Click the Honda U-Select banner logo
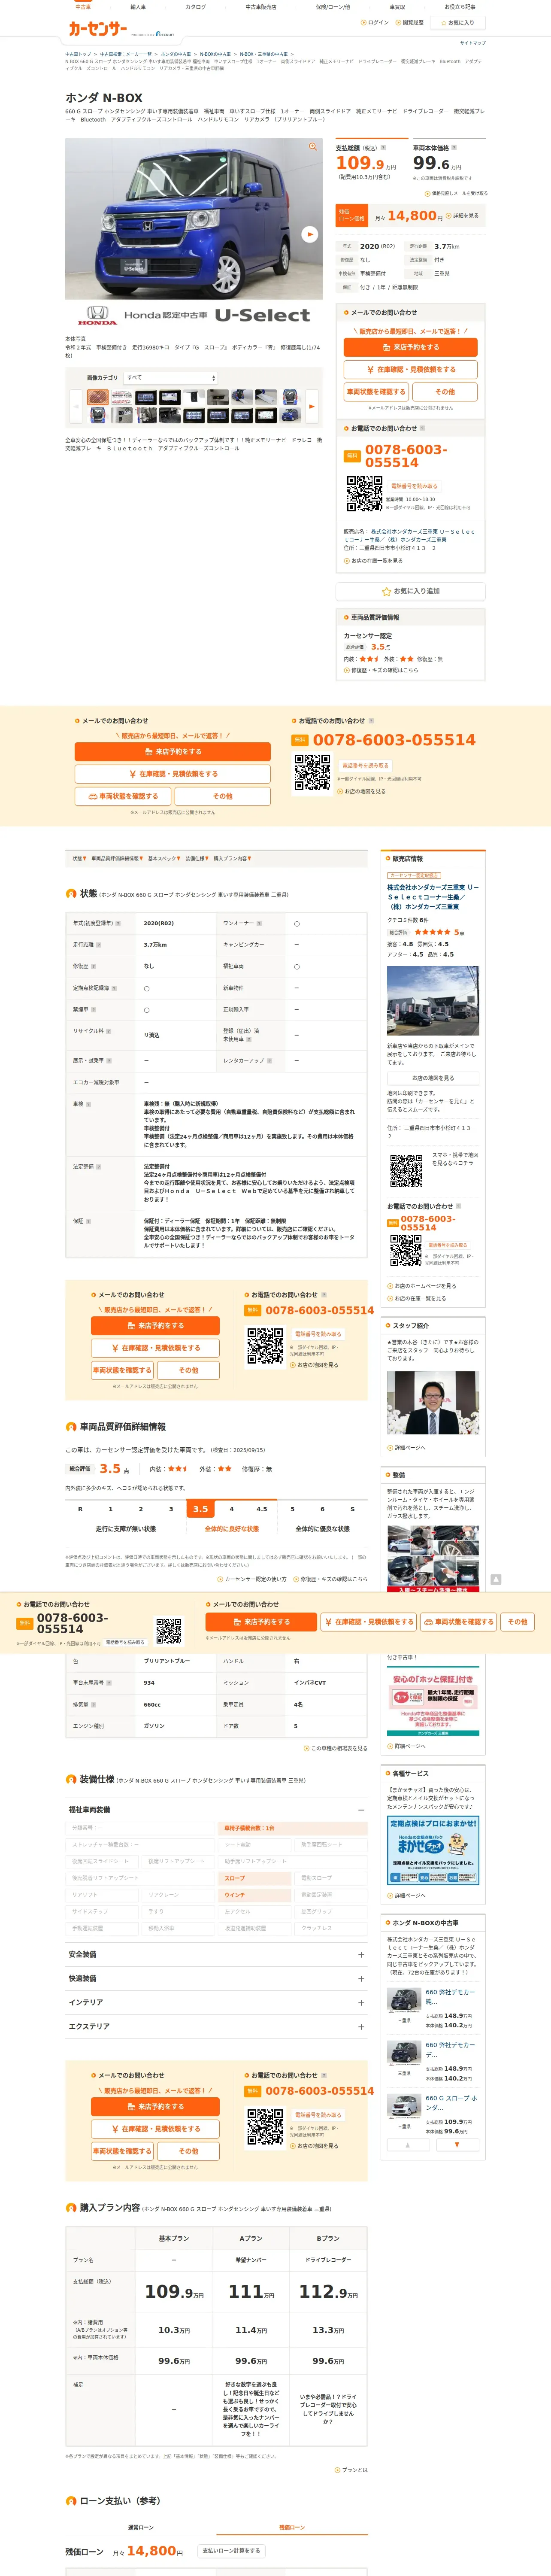 pos(194,315)
